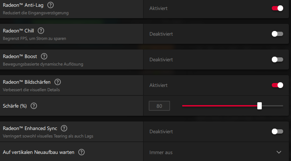The width and height of the screenshot is (291, 161).
Task: Click the 'Immer aus' value text
Action: (161, 152)
